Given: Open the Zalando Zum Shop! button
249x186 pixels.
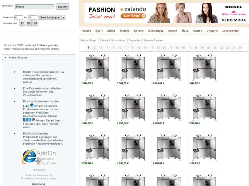Looking at the screenshot, I should pyautogui.click(x=133, y=16).
